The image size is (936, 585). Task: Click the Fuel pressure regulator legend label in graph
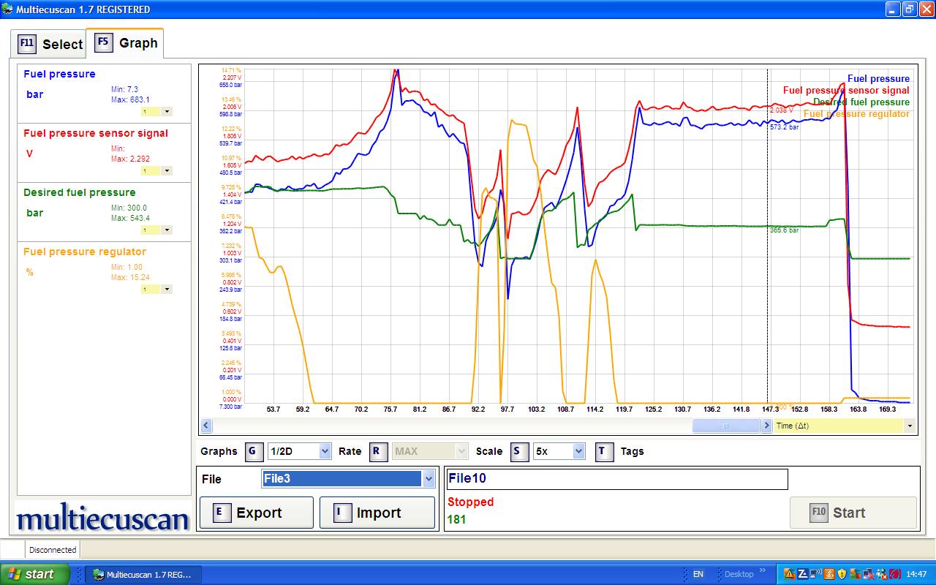[856, 114]
